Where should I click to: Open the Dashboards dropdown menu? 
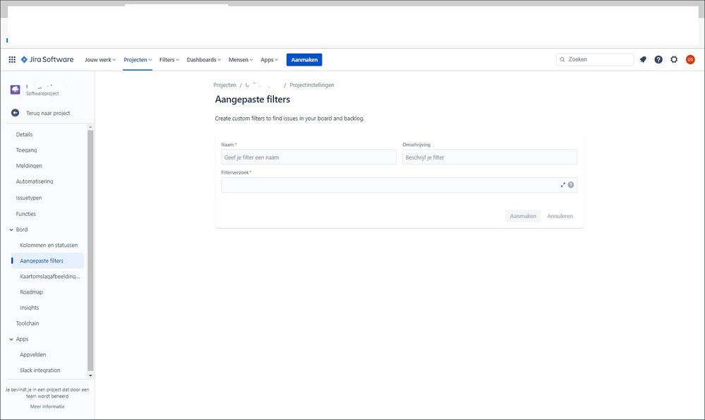point(204,59)
